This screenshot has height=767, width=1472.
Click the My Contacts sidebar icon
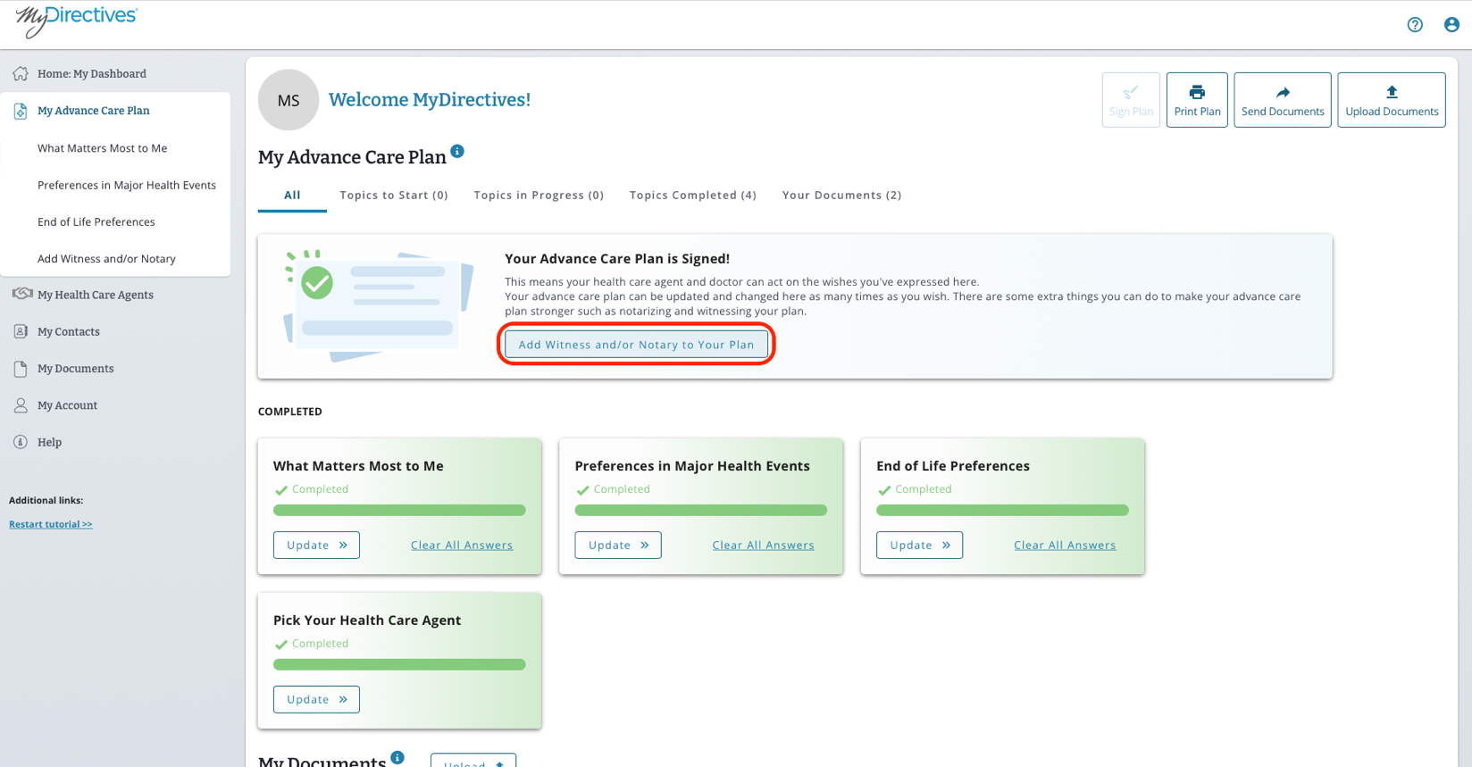[21, 331]
